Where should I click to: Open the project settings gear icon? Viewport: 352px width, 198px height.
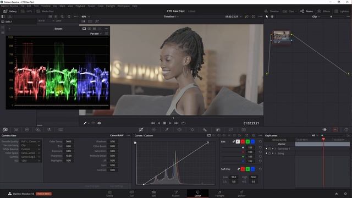click(x=345, y=194)
